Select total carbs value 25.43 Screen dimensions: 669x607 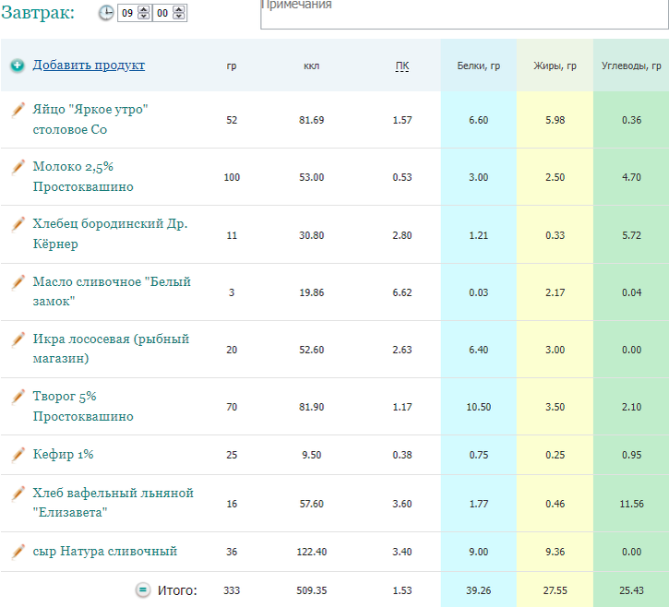tap(631, 590)
